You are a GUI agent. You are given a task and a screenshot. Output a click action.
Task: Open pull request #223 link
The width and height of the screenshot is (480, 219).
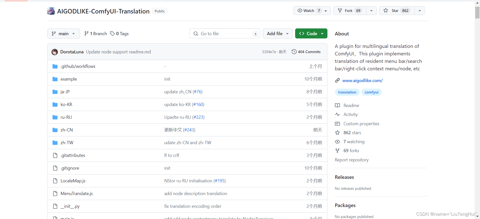[x=198, y=117]
